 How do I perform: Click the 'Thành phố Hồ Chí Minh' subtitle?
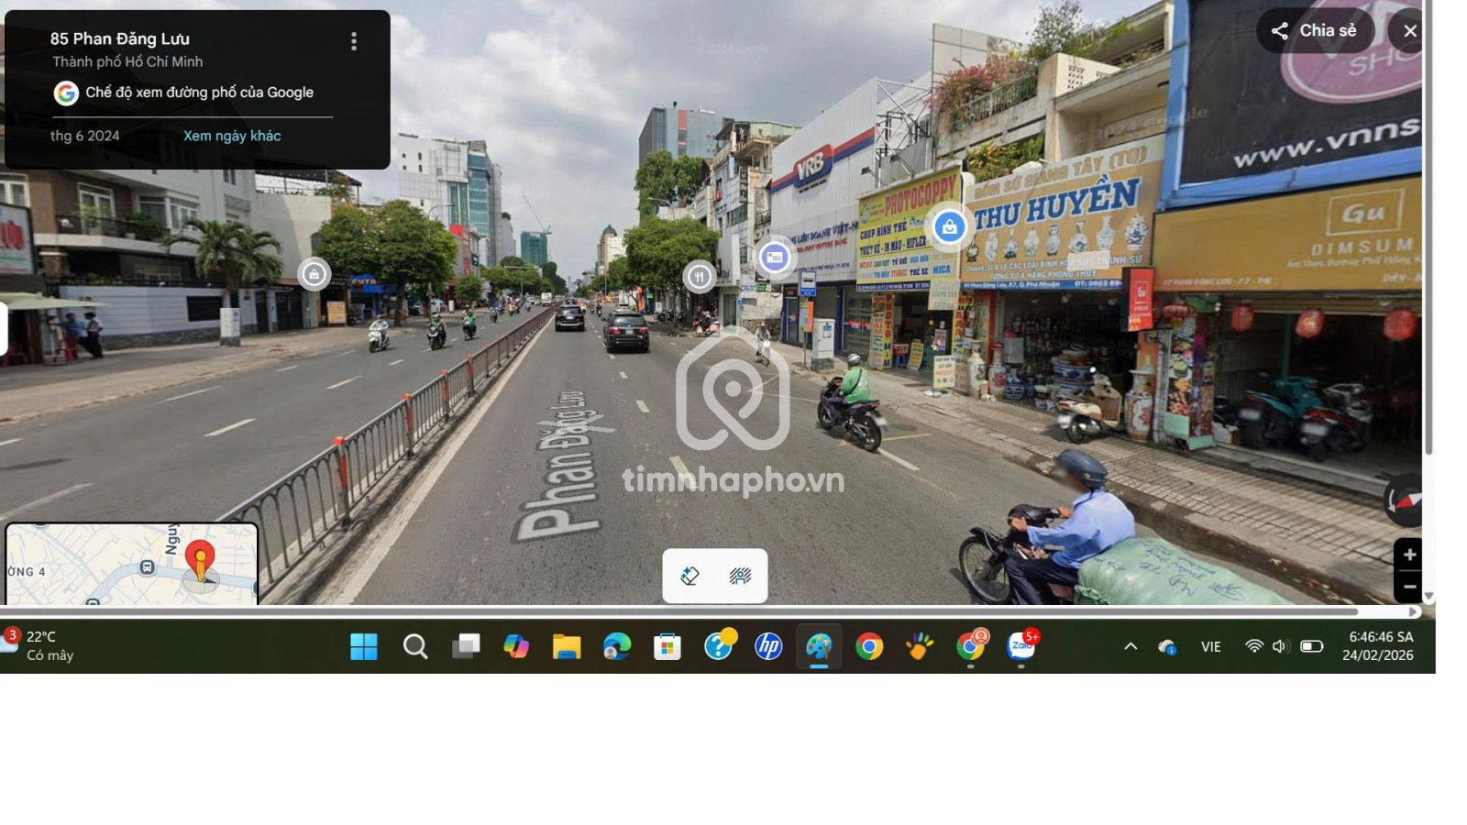[127, 61]
